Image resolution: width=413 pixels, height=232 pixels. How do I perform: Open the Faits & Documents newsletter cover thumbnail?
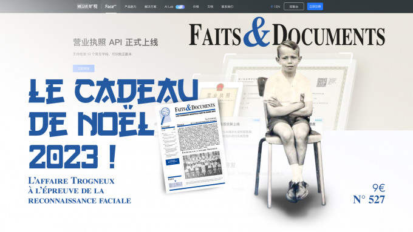pos(190,146)
